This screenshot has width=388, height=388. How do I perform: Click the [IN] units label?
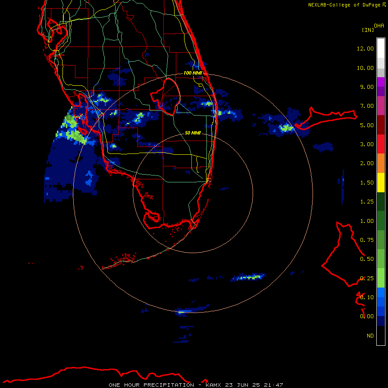pos(368,30)
